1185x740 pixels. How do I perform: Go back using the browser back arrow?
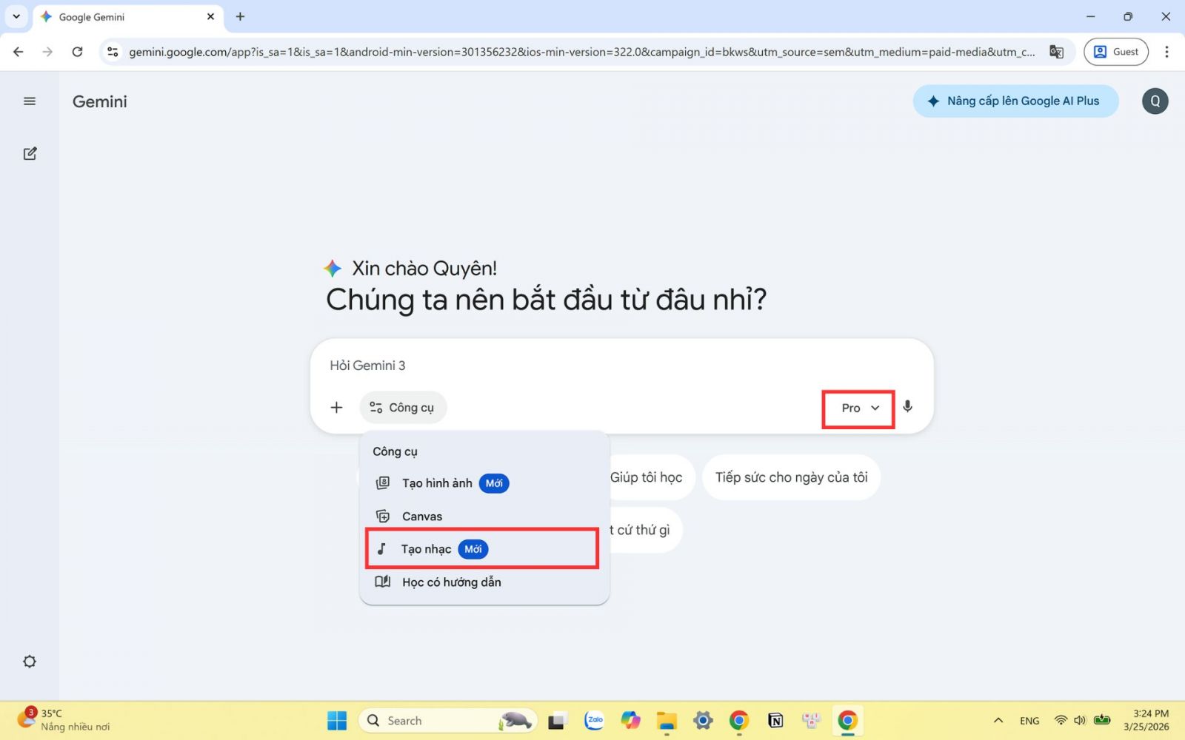(x=19, y=52)
